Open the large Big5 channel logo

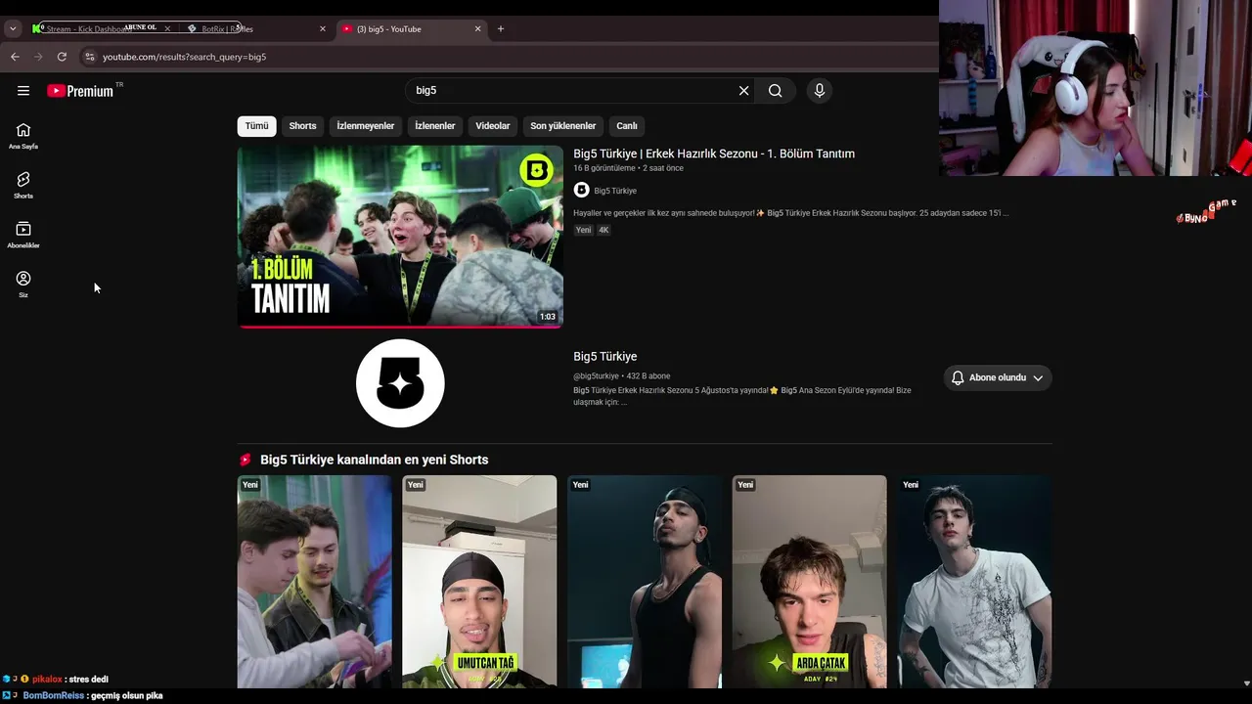(x=400, y=383)
